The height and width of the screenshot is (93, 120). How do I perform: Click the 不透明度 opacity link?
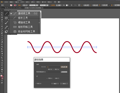coord(53,5)
